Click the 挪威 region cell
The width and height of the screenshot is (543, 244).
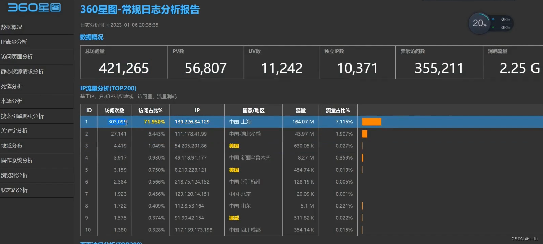pos(234,218)
